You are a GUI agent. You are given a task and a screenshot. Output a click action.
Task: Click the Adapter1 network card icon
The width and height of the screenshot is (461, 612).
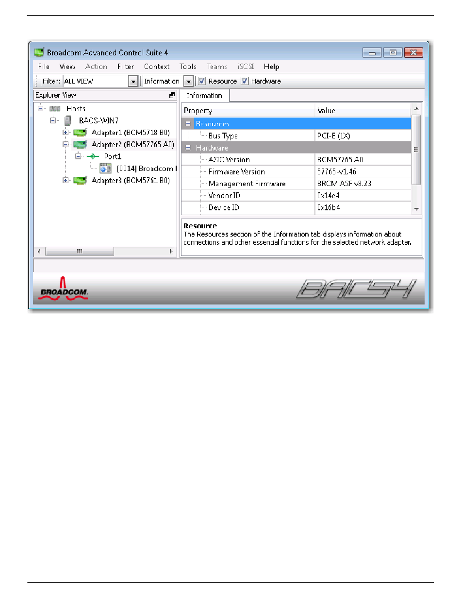[80, 133]
